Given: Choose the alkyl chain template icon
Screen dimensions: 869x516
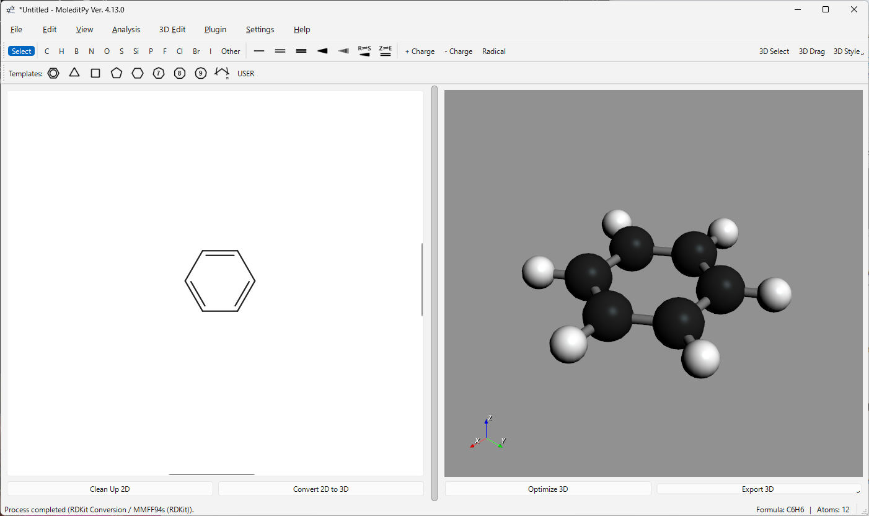Looking at the screenshot, I should (222, 73).
